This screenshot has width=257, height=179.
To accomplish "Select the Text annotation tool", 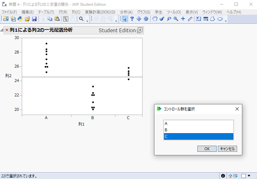I will 198,19.
